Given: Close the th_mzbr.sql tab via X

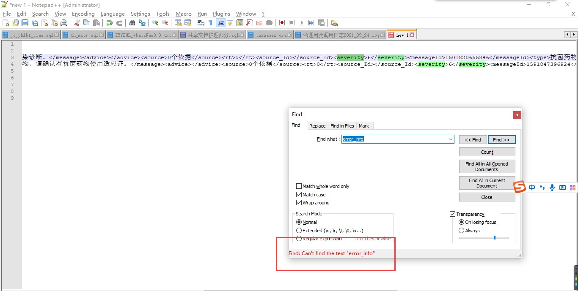Looking at the screenshot, I should click(x=101, y=35).
